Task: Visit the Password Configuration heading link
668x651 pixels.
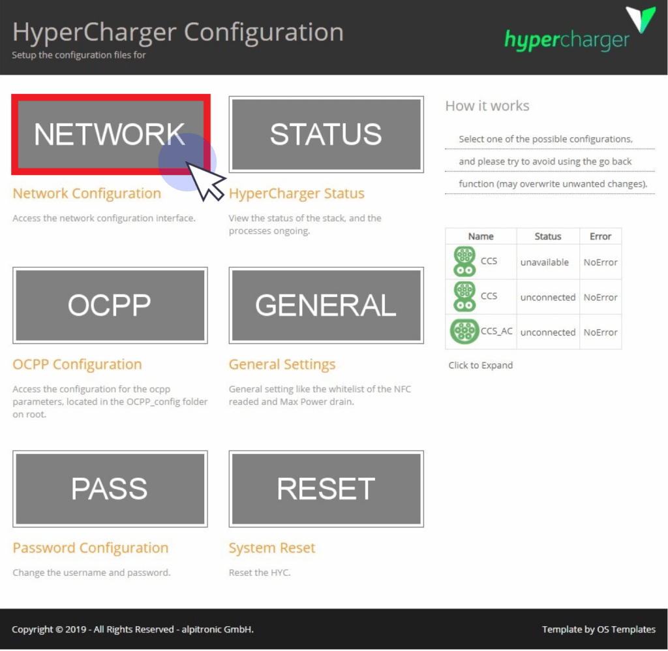Action: click(x=90, y=548)
